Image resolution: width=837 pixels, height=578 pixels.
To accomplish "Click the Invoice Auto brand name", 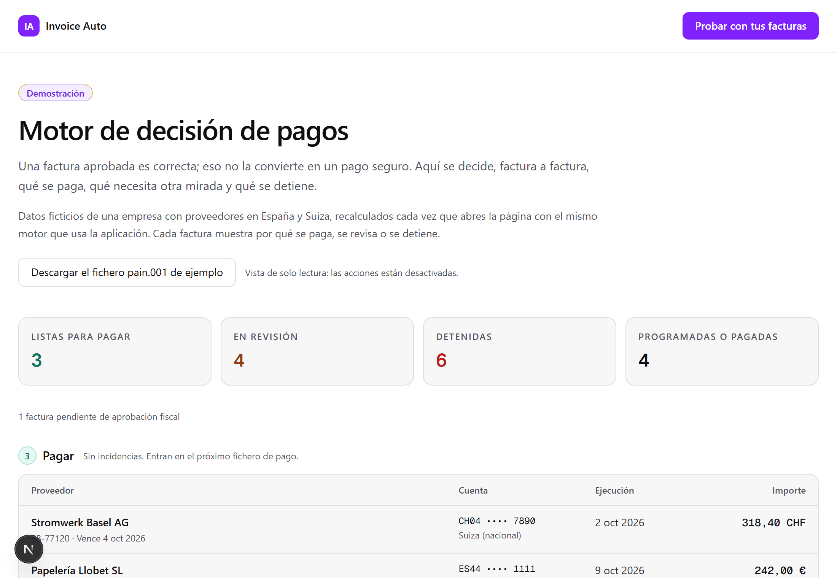I will (76, 26).
